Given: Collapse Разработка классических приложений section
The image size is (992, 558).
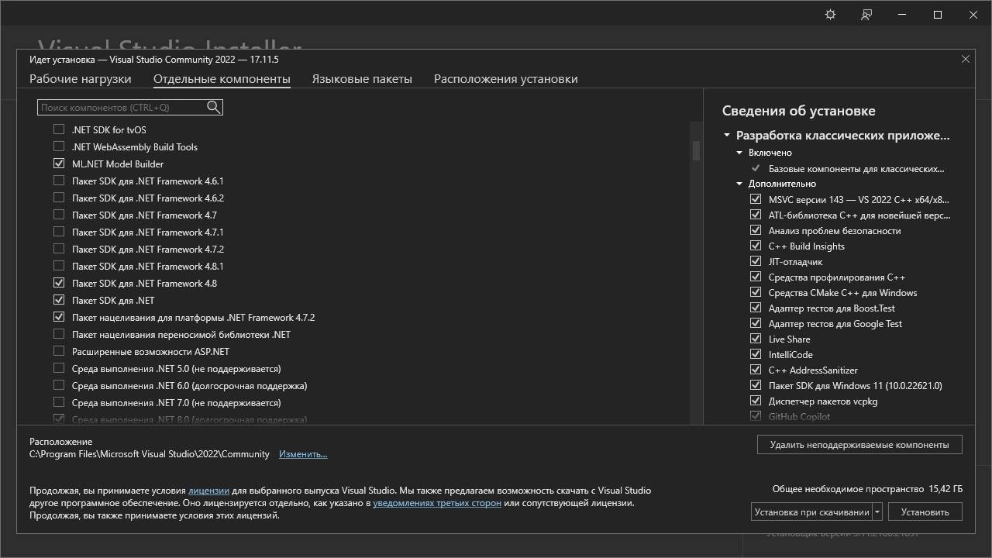Looking at the screenshot, I should click(727, 135).
